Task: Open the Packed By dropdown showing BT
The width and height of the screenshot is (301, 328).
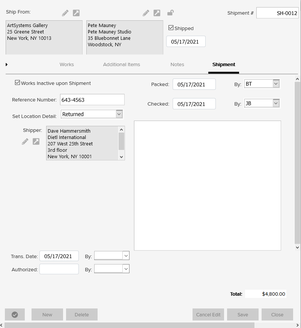Action: (x=276, y=84)
